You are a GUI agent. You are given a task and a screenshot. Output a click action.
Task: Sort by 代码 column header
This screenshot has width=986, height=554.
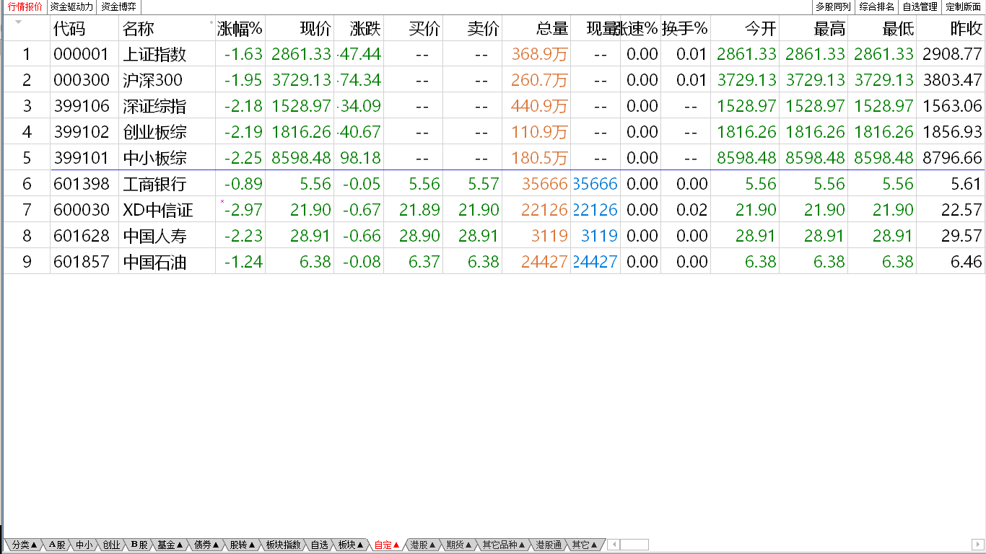69,29
